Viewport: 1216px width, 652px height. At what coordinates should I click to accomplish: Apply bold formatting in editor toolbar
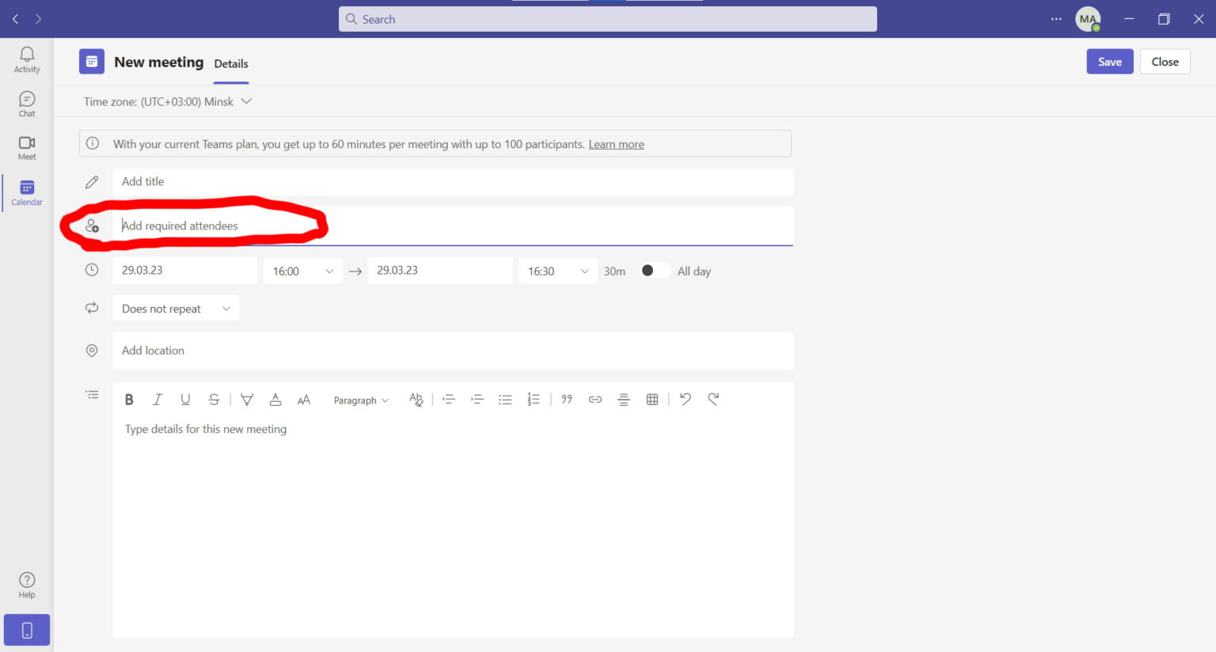tap(129, 400)
